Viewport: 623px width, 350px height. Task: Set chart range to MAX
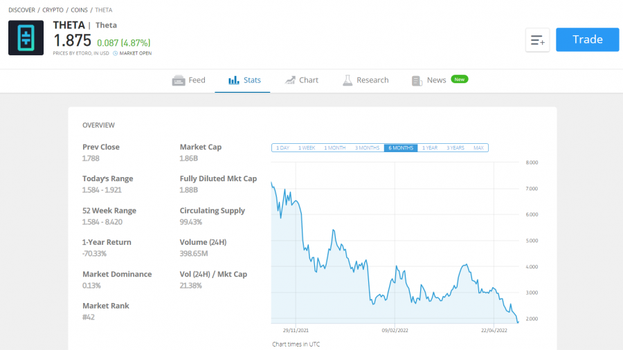(x=478, y=147)
